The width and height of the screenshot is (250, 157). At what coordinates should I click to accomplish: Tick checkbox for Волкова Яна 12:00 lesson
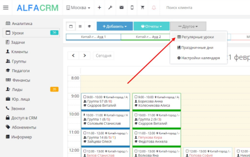click(136, 151)
